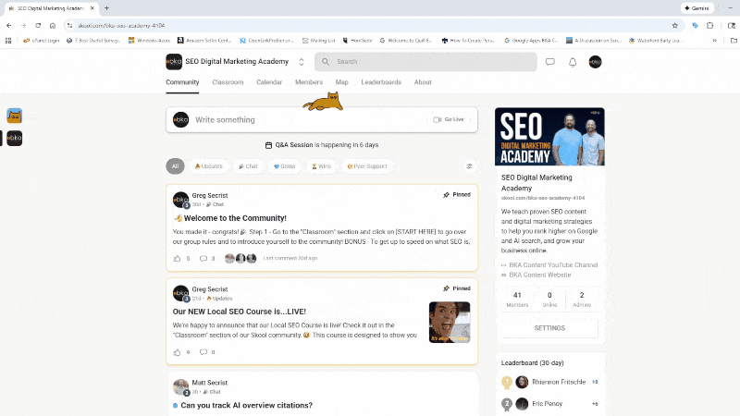Click Pinned icon on Welcome post
This screenshot has height=416, width=740.
point(446,195)
